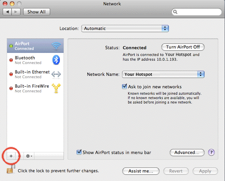This screenshot has height=181, width=225.
Task: Click the red status dot beside Bluetooth
Action: pyautogui.click(x=11, y=60)
